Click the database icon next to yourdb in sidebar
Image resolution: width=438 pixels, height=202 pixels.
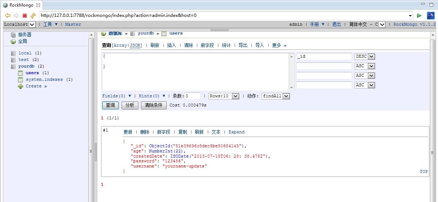click(x=13, y=66)
